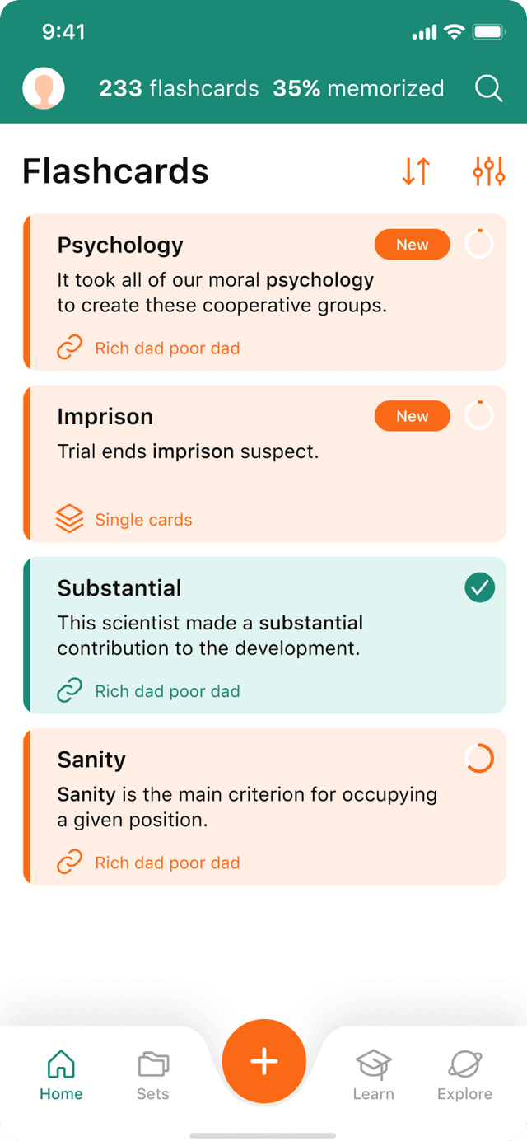Tap the New badge on Imprison card

point(412,416)
